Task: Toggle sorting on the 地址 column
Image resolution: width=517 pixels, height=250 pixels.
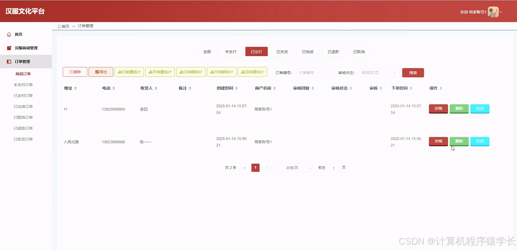Action: click(x=76, y=88)
